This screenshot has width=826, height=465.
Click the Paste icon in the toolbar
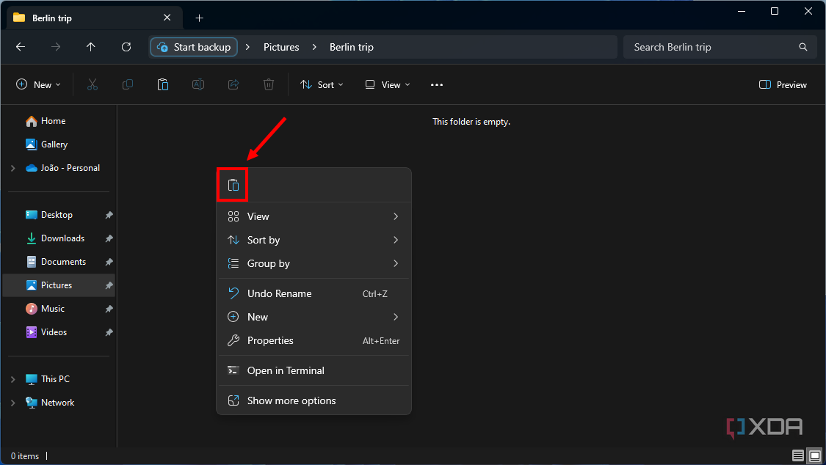click(x=163, y=84)
